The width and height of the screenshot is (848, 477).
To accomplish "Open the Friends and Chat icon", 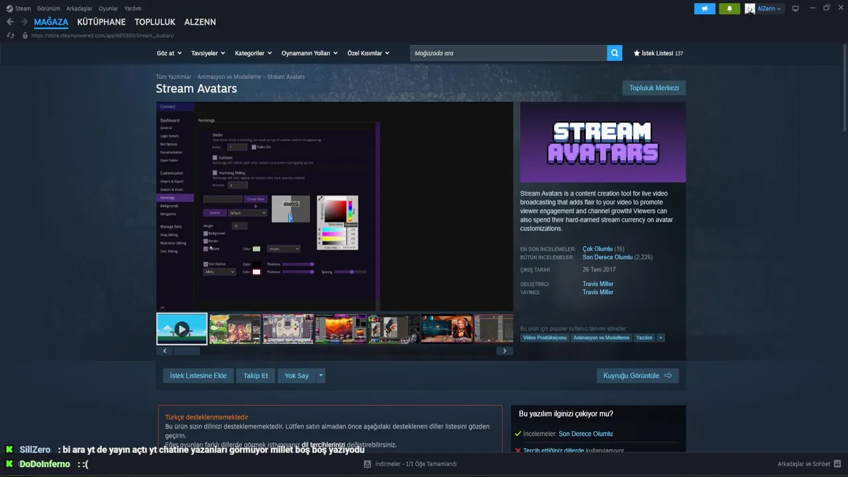I will 837,464.
